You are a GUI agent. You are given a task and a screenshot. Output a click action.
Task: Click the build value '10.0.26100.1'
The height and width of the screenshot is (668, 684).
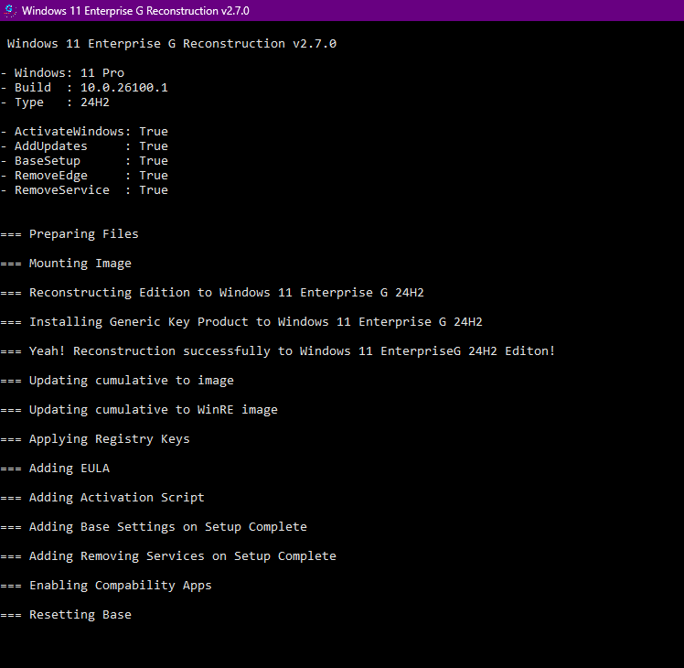[124, 88]
